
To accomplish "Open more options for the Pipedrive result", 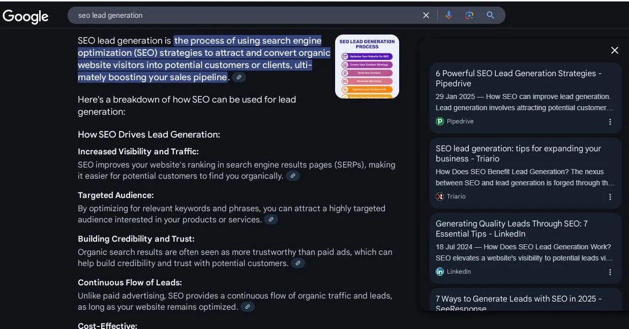I will [610, 122].
